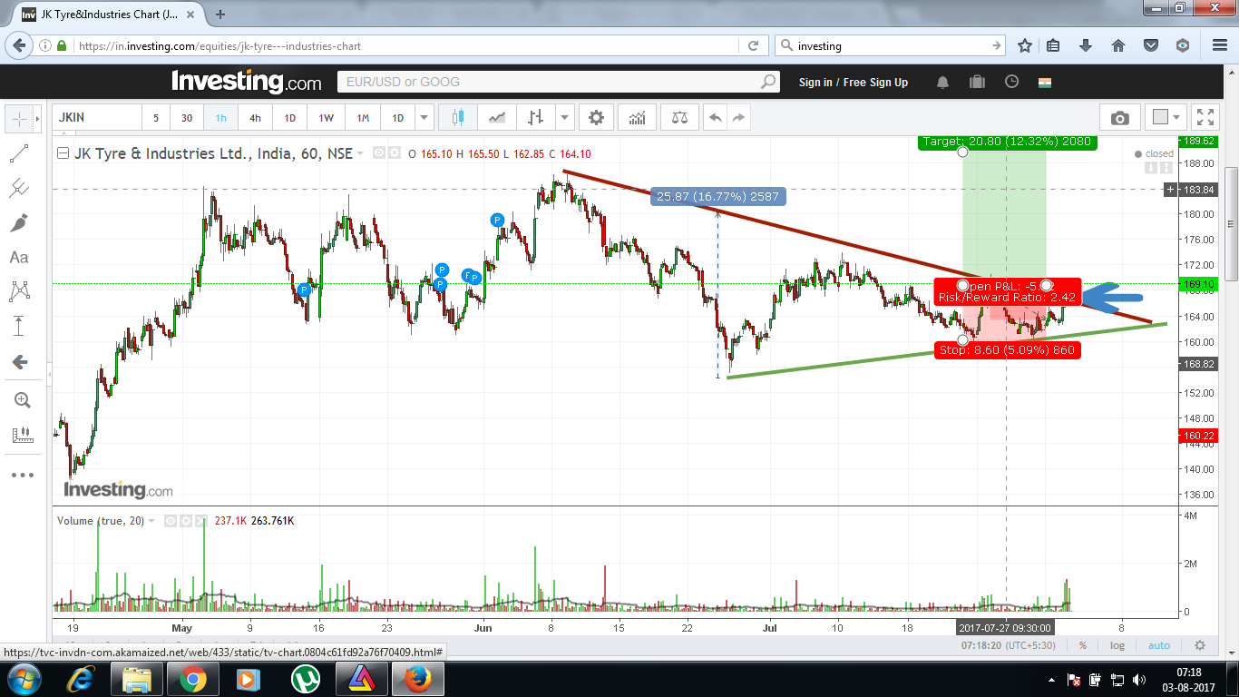Select the brush drawing tool
1239x697 pixels.
[19, 222]
